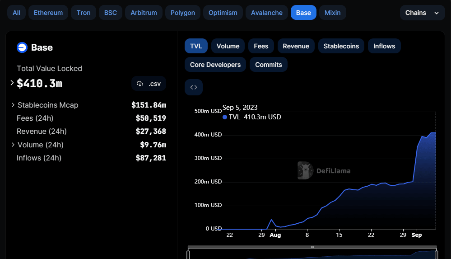Click the embed chart code icon
Viewport: 451px width, 259px height.
tap(194, 87)
